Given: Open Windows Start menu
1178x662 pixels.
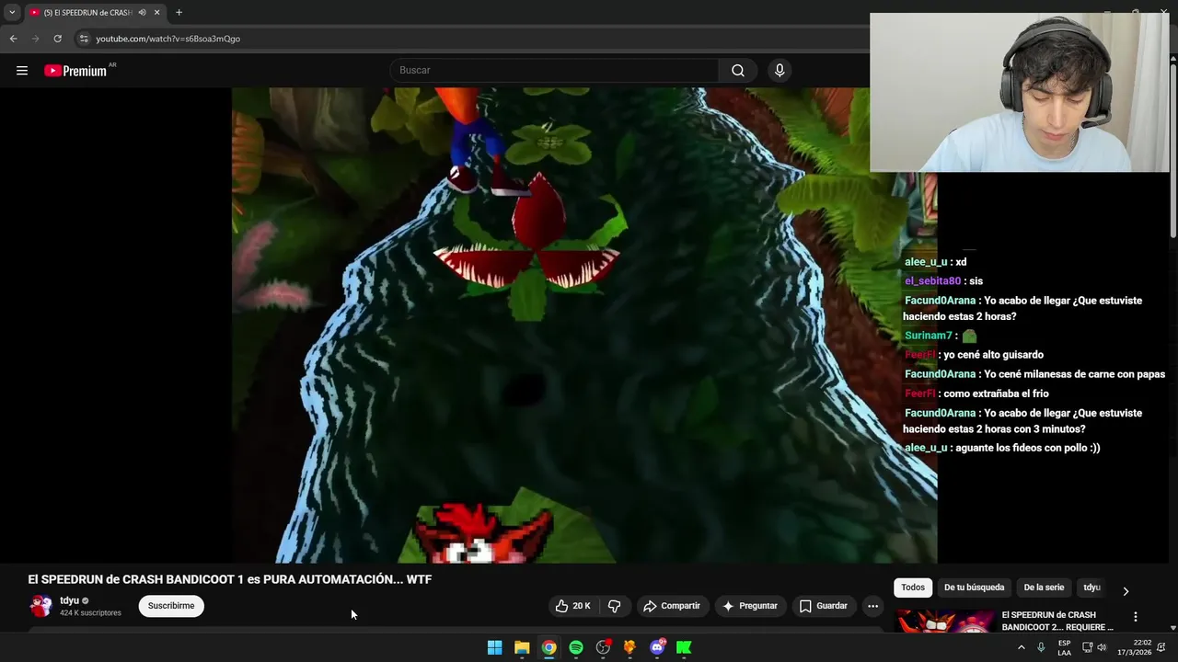Looking at the screenshot, I should click(494, 647).
